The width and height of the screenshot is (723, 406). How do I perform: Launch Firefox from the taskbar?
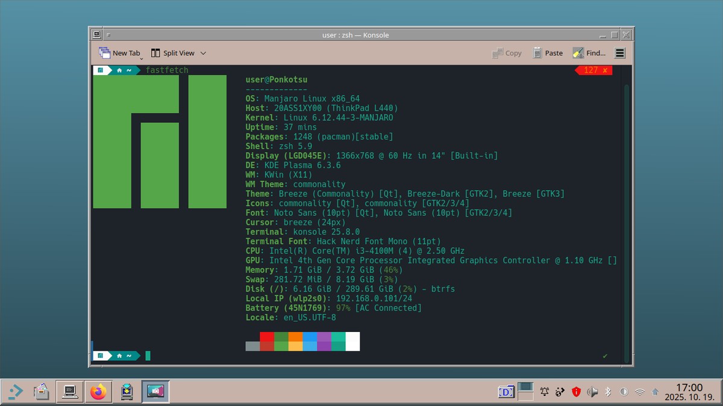(x=98, y=392)
